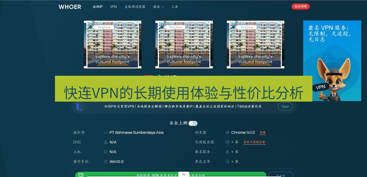Click the 匿名 VPN 服务 banner text
367x177 pixels.
click(330, 33)
